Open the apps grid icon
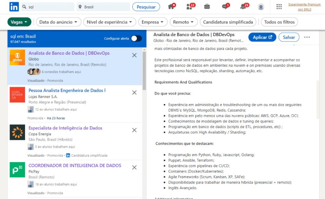Image resolution: width=325 pixels, height=199 pixels. pyautogui.click(x=279, y=7)
